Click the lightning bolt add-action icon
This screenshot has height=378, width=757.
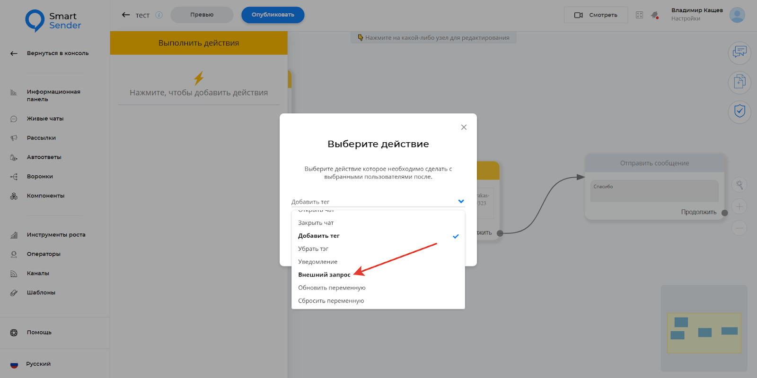(x=199, y=78)
